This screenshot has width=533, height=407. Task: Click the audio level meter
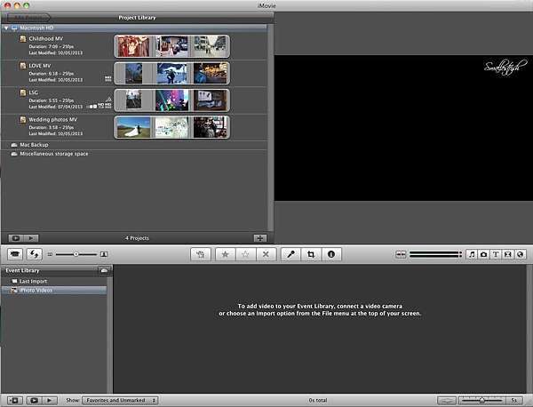point(436,254)
